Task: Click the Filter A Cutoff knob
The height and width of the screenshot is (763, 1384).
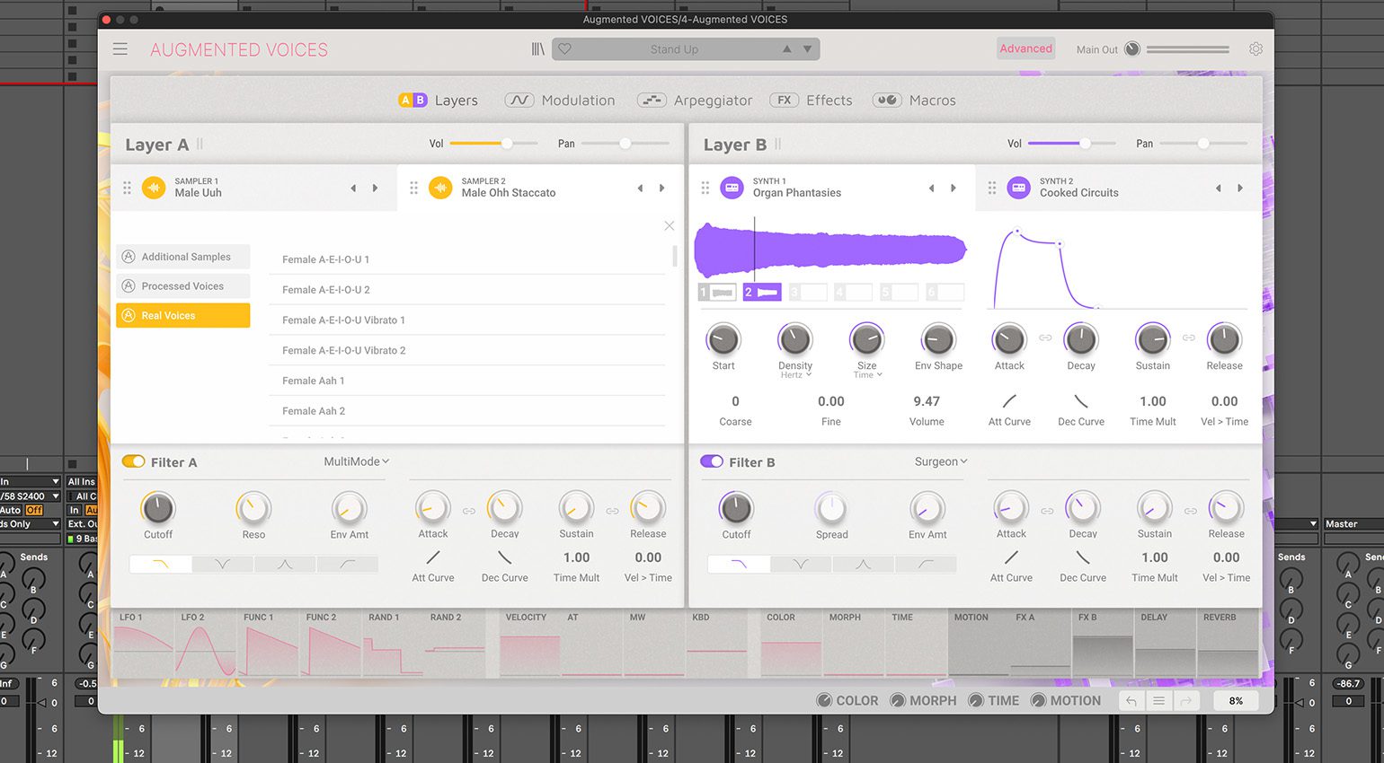Action: [x=158, y=509]
